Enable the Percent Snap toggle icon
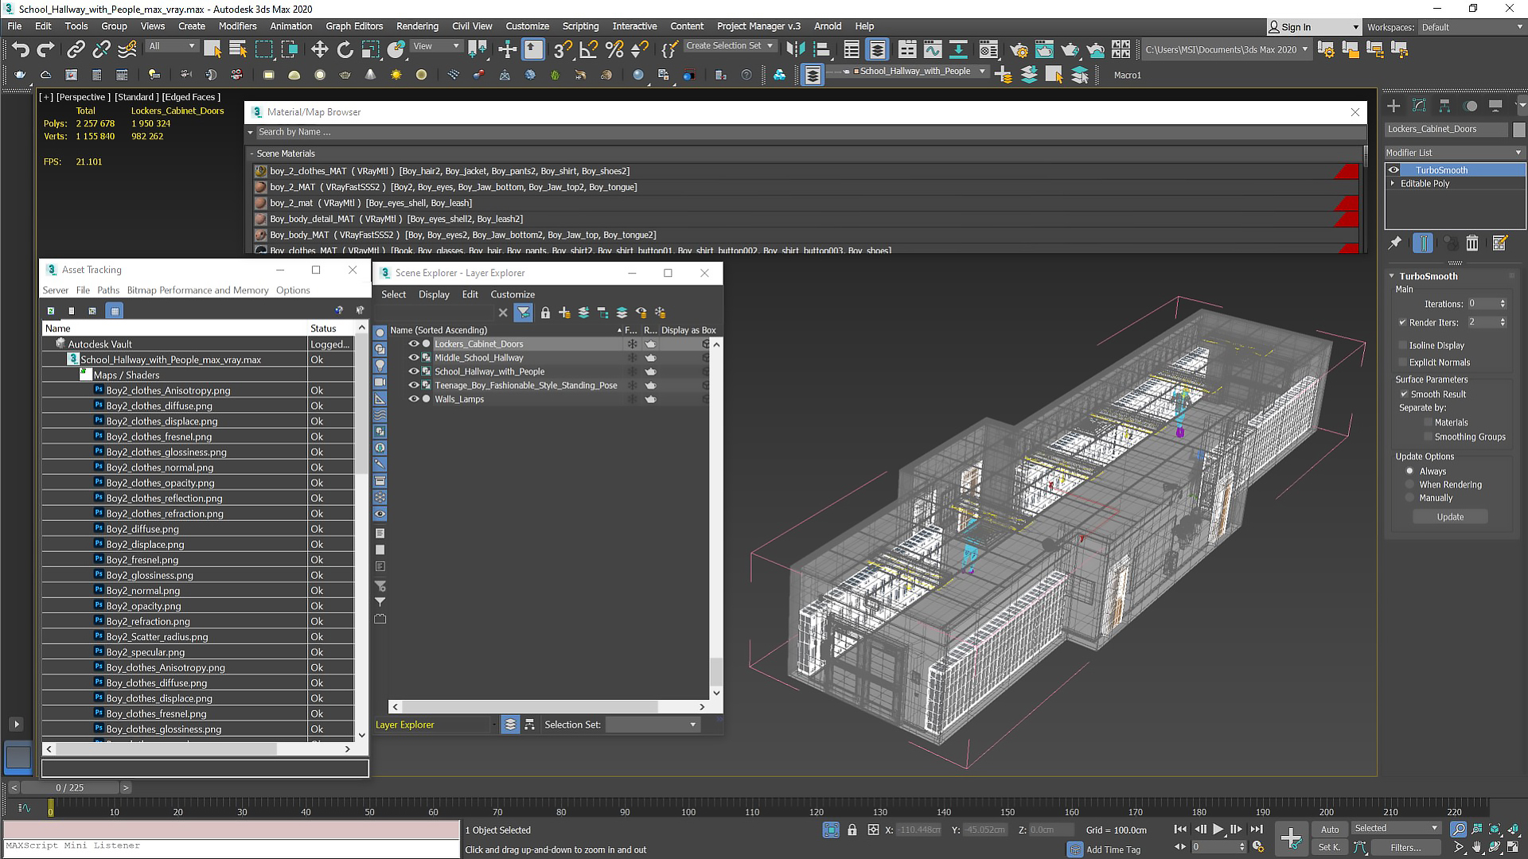The height and width of the screenshot is (859, 1528). click(614, 49)
